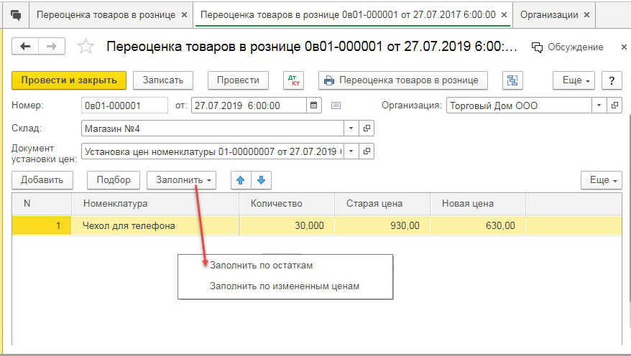Image resolution: width=631 pixels, height=356 pixels.
Task: Open Обсуждение discussion panel
Action: pos(567,47)
